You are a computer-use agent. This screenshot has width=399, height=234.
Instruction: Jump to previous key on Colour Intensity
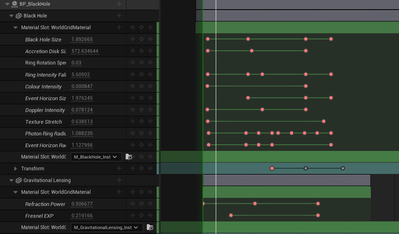(x=133, y=86)
